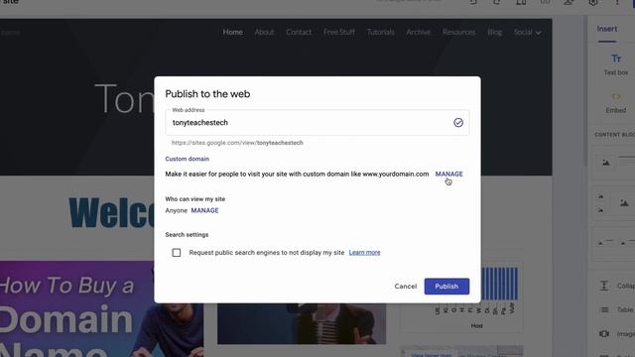Click the sites.google.com URL preview text
Viewport: 635px width, 357px height.
pyautogui.click(x=237, y=143)
